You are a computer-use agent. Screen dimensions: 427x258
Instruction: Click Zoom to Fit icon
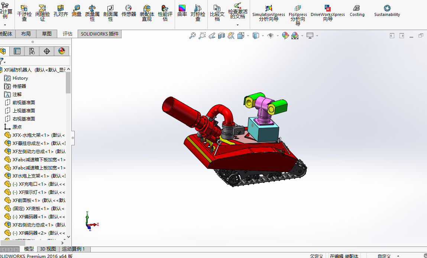193,36
